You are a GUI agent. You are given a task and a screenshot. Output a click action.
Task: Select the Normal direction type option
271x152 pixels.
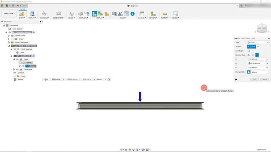249,55
